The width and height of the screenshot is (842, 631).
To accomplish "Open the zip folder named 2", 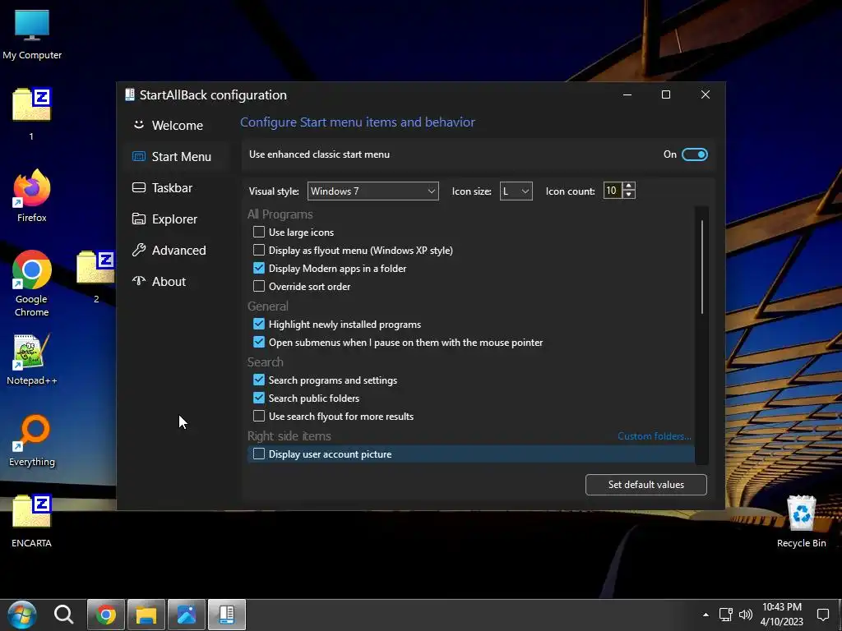I will (x=95, y=276).
